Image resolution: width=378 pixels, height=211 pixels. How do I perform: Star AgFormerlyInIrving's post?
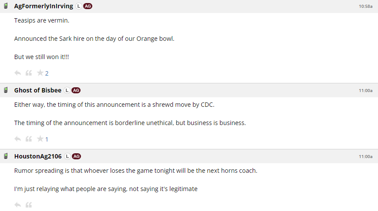click(40, 73)
